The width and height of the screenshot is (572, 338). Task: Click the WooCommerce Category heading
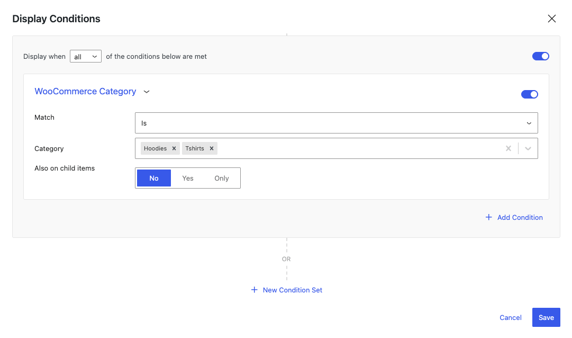tap(85, 91)
